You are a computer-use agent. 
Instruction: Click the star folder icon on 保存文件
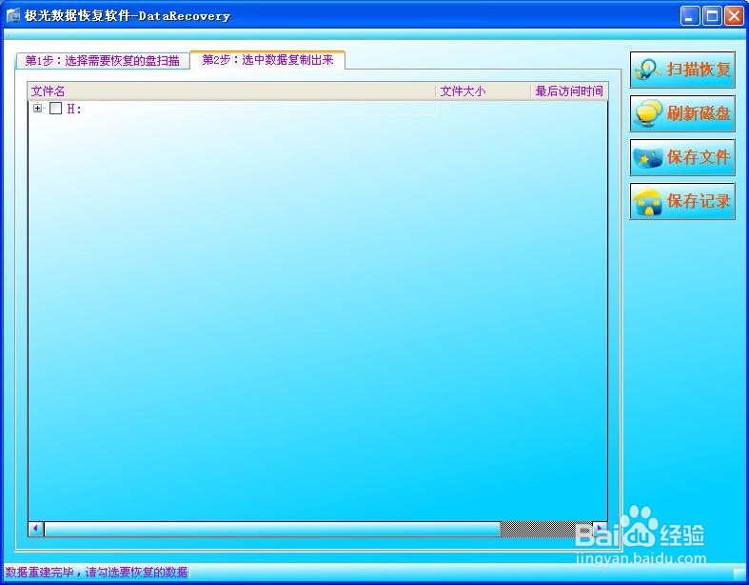[x=648, y=158]
